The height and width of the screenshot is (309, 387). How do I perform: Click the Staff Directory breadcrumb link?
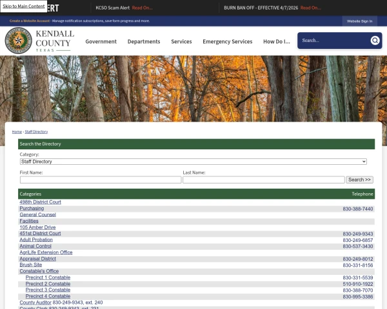(36, 132)
